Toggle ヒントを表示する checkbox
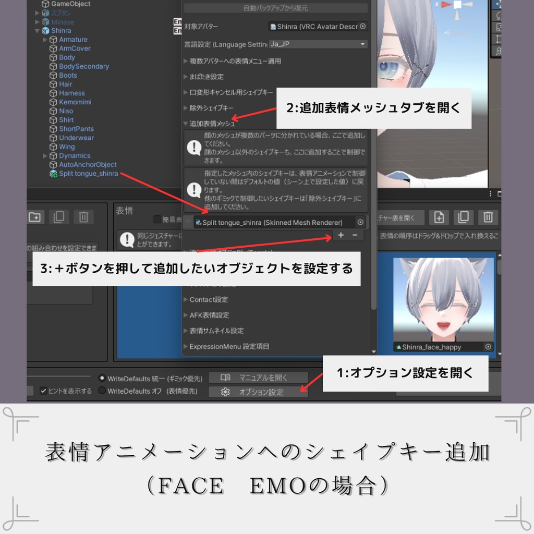534x534 pixels. 43,391
